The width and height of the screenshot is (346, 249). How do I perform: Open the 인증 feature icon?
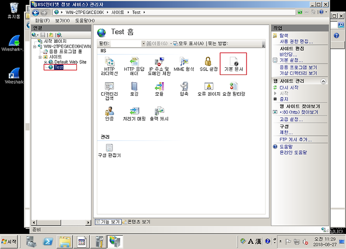click(109, 113)
